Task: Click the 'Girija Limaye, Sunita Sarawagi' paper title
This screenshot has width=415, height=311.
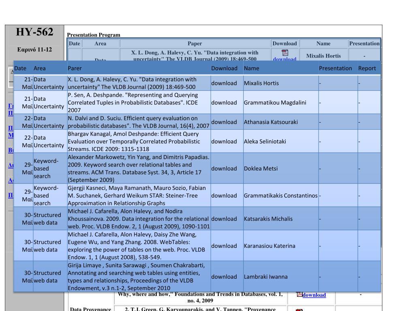Action: pyautogui.click(x=136, y=277)
